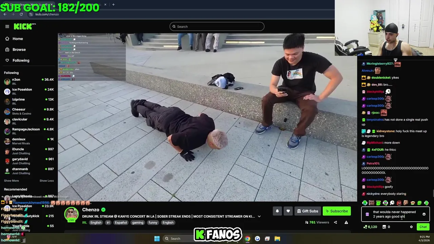Click the funny tag
Screen dimensions: 434x244
pos(153,223)
